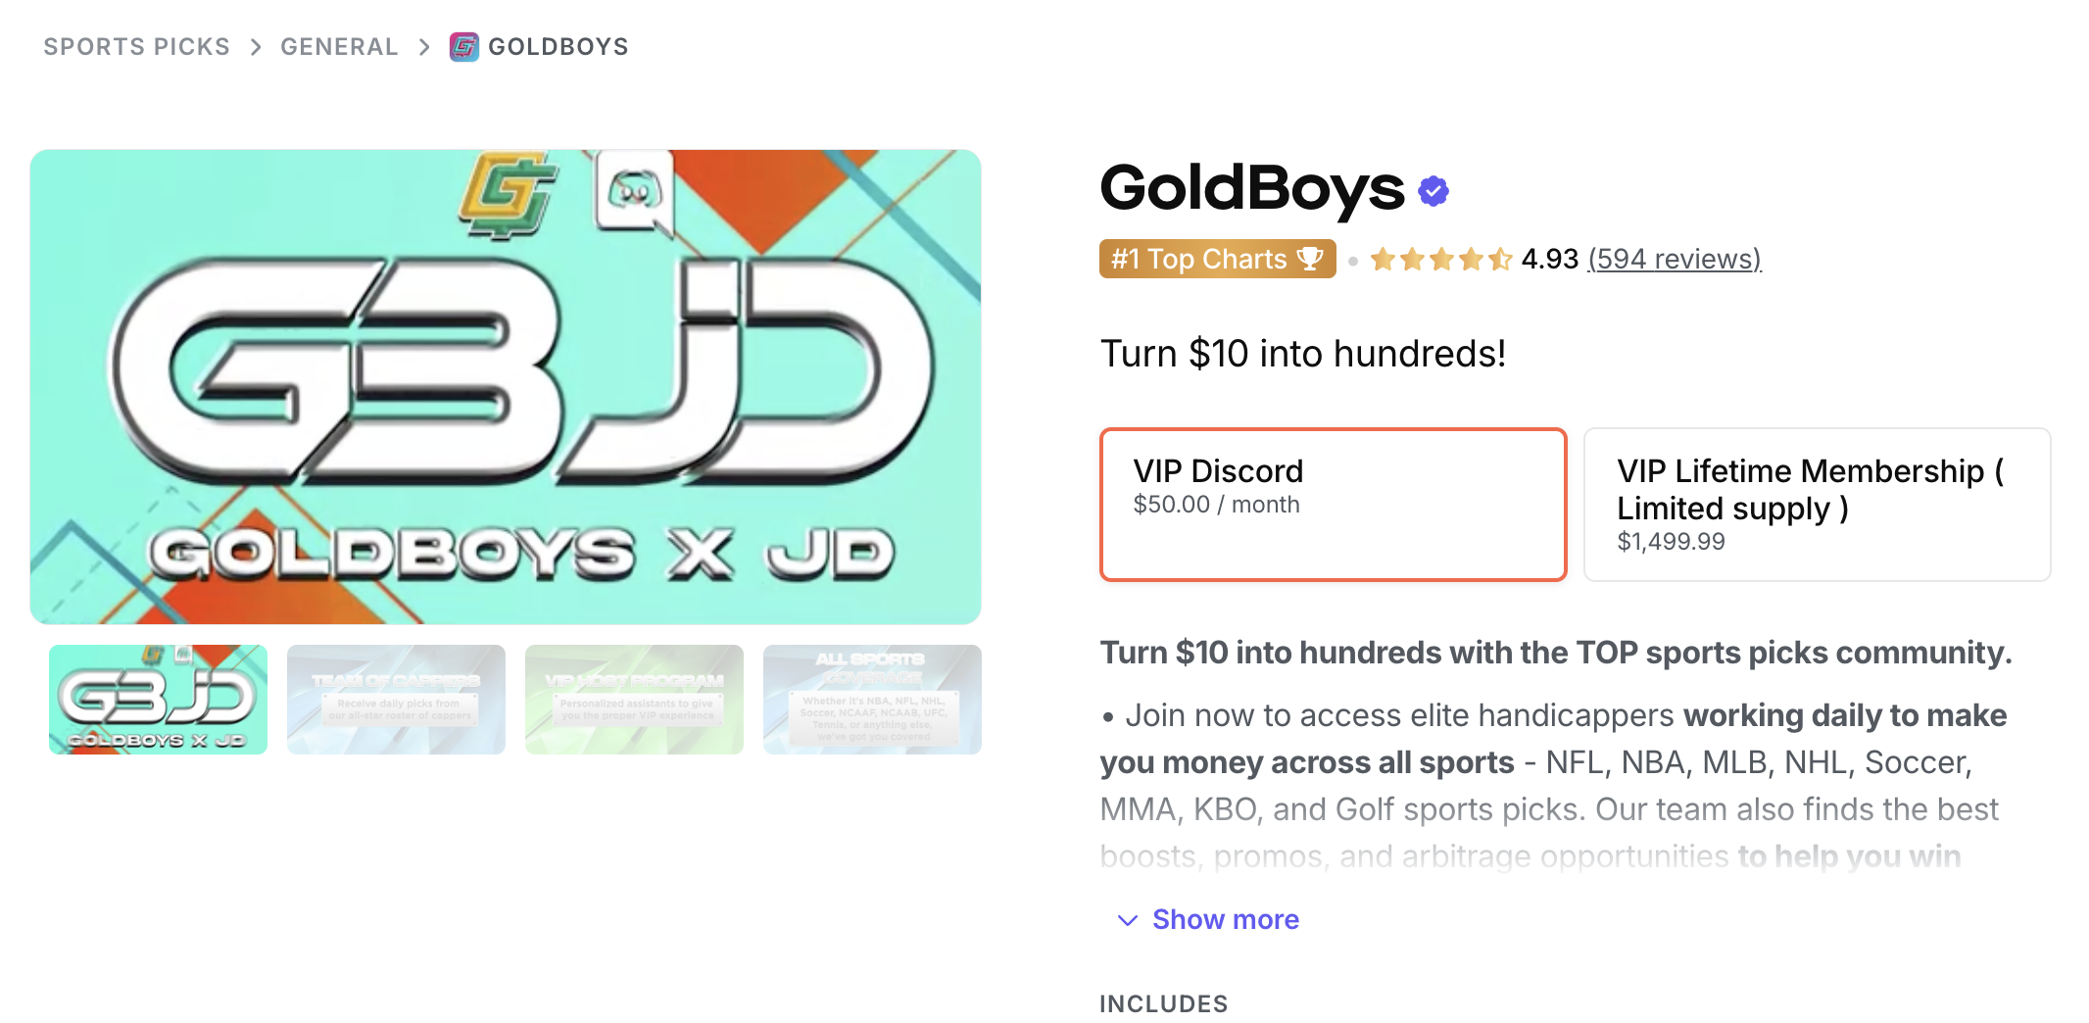This screenshot has width=2089, height=1023.
Task: Click the chevron separator after GENERAL
Action: click(423, 46)
